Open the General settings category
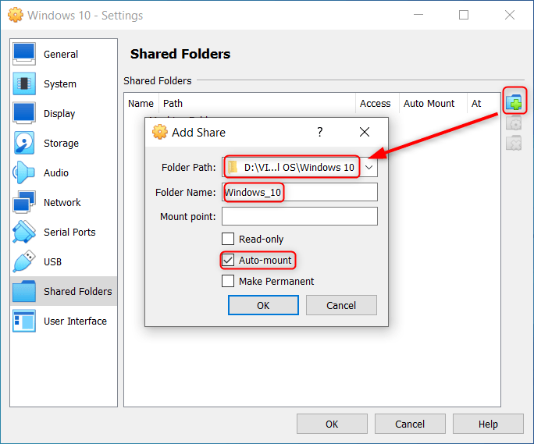This screenshot has height=444, width=534. pyautogui.click(x=61, y=55)
